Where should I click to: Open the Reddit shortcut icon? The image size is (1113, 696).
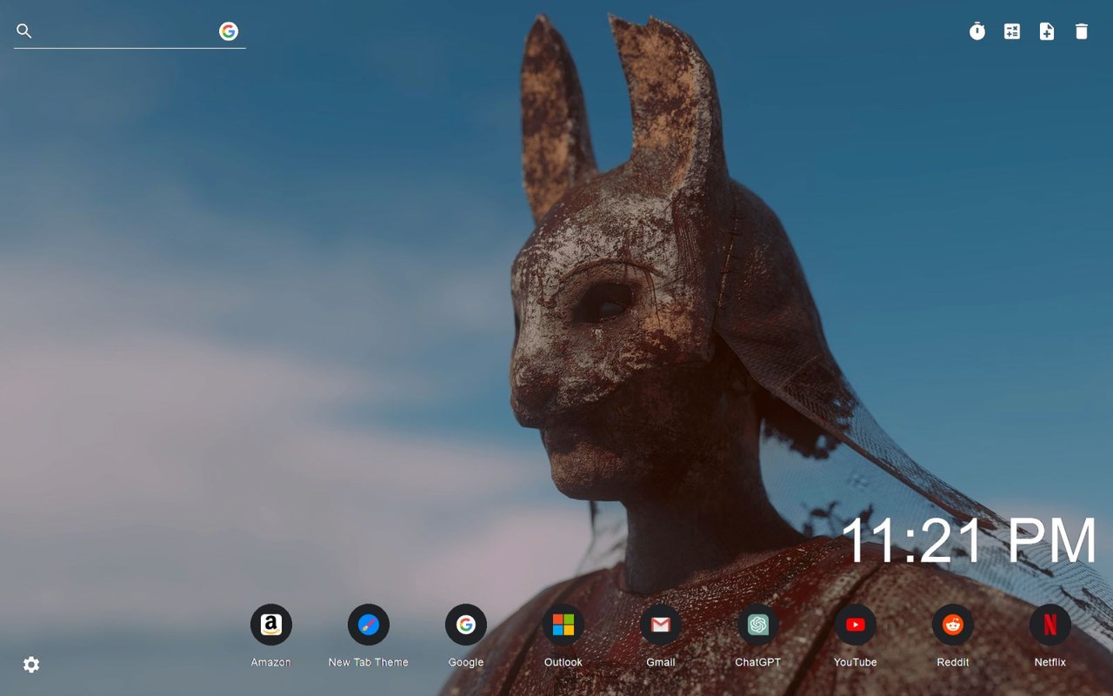pos(953,625)
